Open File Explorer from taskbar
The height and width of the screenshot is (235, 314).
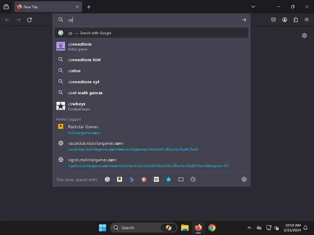[x=185, y=228]
